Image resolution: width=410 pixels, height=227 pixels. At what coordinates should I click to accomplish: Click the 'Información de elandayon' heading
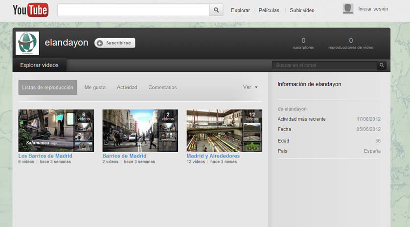[x=309, y=84]
